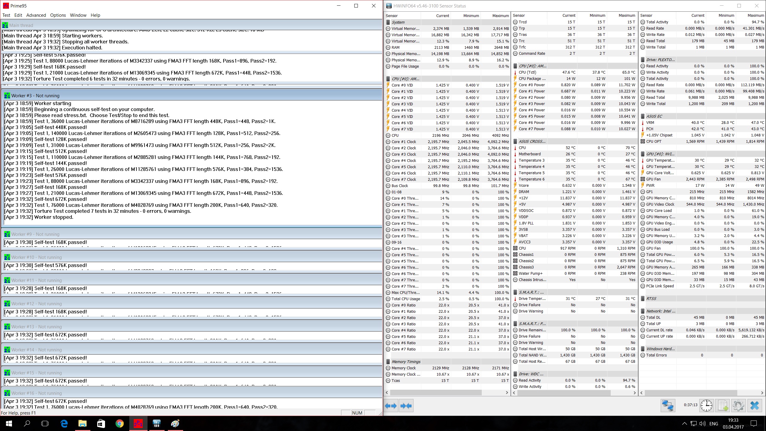Open Prime95 Options menu
Screen dimensions: 766x431
click(58, 15)
